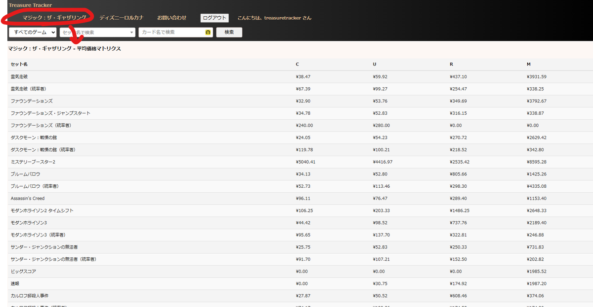Select the モダンホライゾン3 set name
The image size is (593, 307).
click(29, 223)
